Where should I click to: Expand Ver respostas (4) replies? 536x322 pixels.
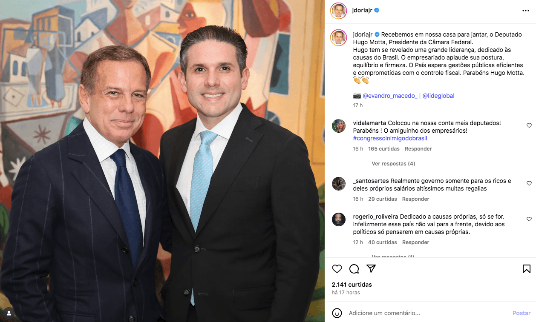(x=393, y=164)
